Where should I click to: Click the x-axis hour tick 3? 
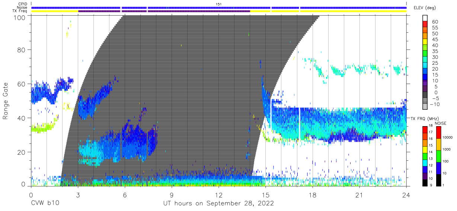pos(78,195)
